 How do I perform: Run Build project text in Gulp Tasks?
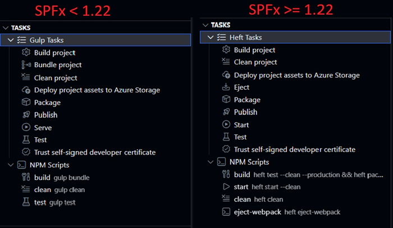pyautogui.click(x=54, y=53)
